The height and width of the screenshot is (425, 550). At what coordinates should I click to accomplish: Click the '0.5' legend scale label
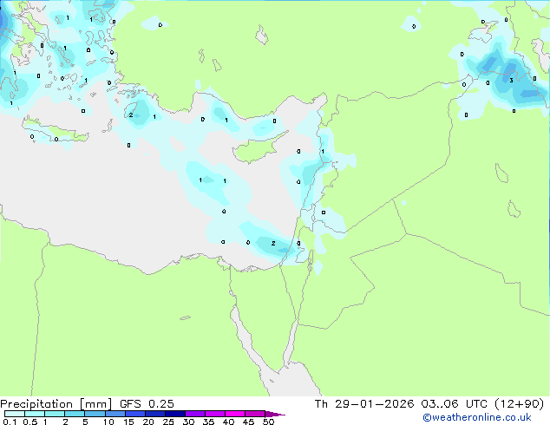pyautogui.click(x=29, y=422)
